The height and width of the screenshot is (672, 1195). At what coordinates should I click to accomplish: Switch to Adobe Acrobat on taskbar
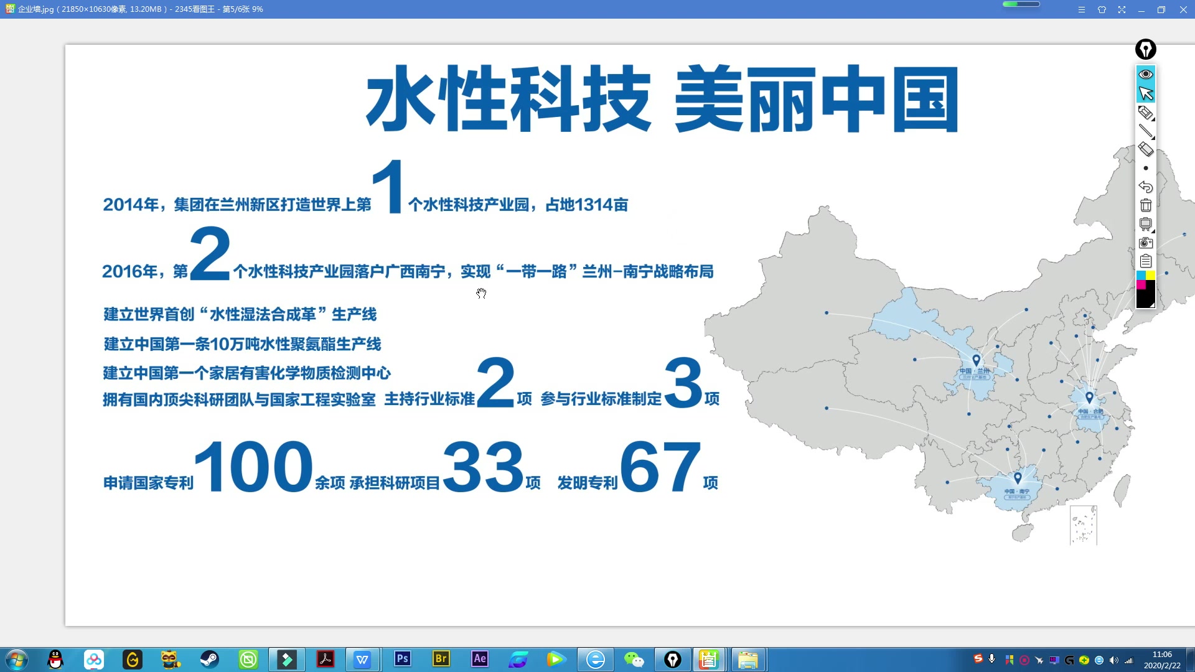pos(326,660)
